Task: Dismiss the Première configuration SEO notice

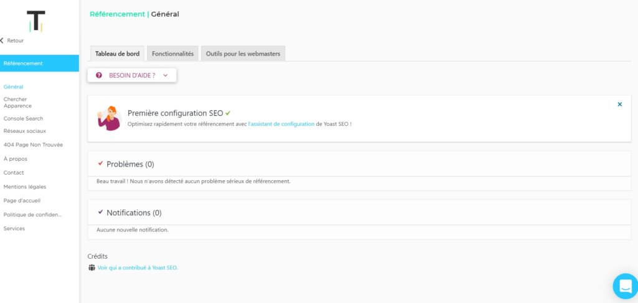Action: point(619,104)
